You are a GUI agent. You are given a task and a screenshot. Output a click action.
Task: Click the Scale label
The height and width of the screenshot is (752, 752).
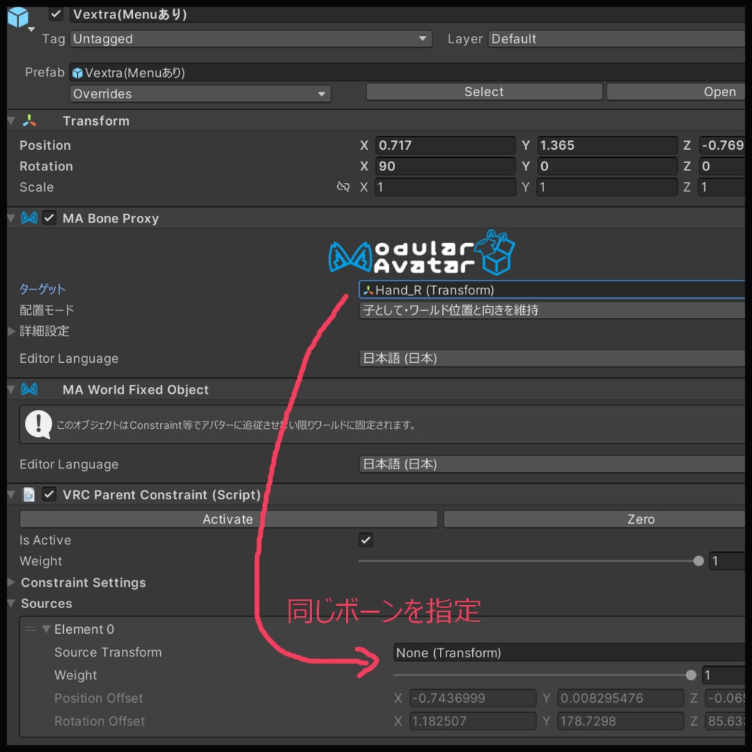coord(37,187)
